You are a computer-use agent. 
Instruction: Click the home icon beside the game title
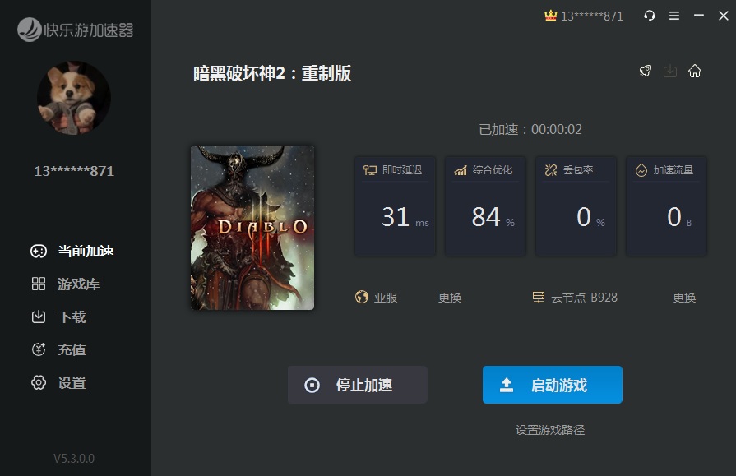[695, 71]
